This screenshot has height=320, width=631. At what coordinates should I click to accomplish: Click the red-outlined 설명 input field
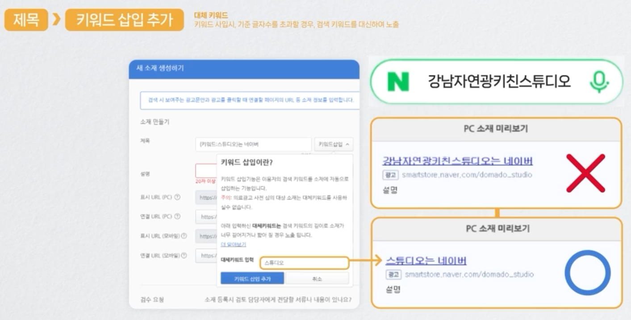point(206,171)
